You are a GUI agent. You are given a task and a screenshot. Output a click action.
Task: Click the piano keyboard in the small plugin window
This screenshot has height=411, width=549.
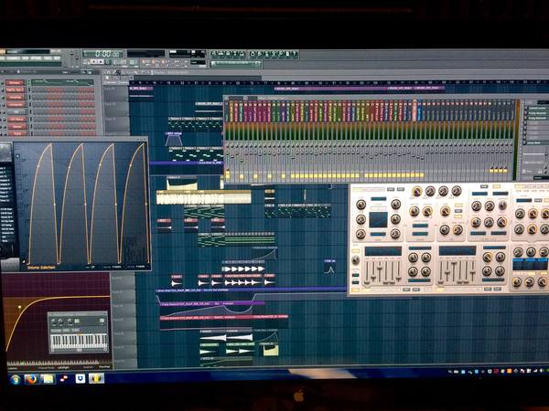[x=79, y=342]
